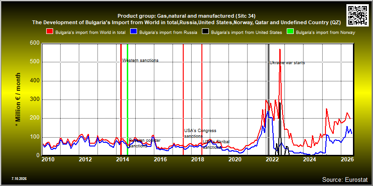Click the subtitle about Bulgaria's Import from World
Screen dimensions: 373x186
186,23
